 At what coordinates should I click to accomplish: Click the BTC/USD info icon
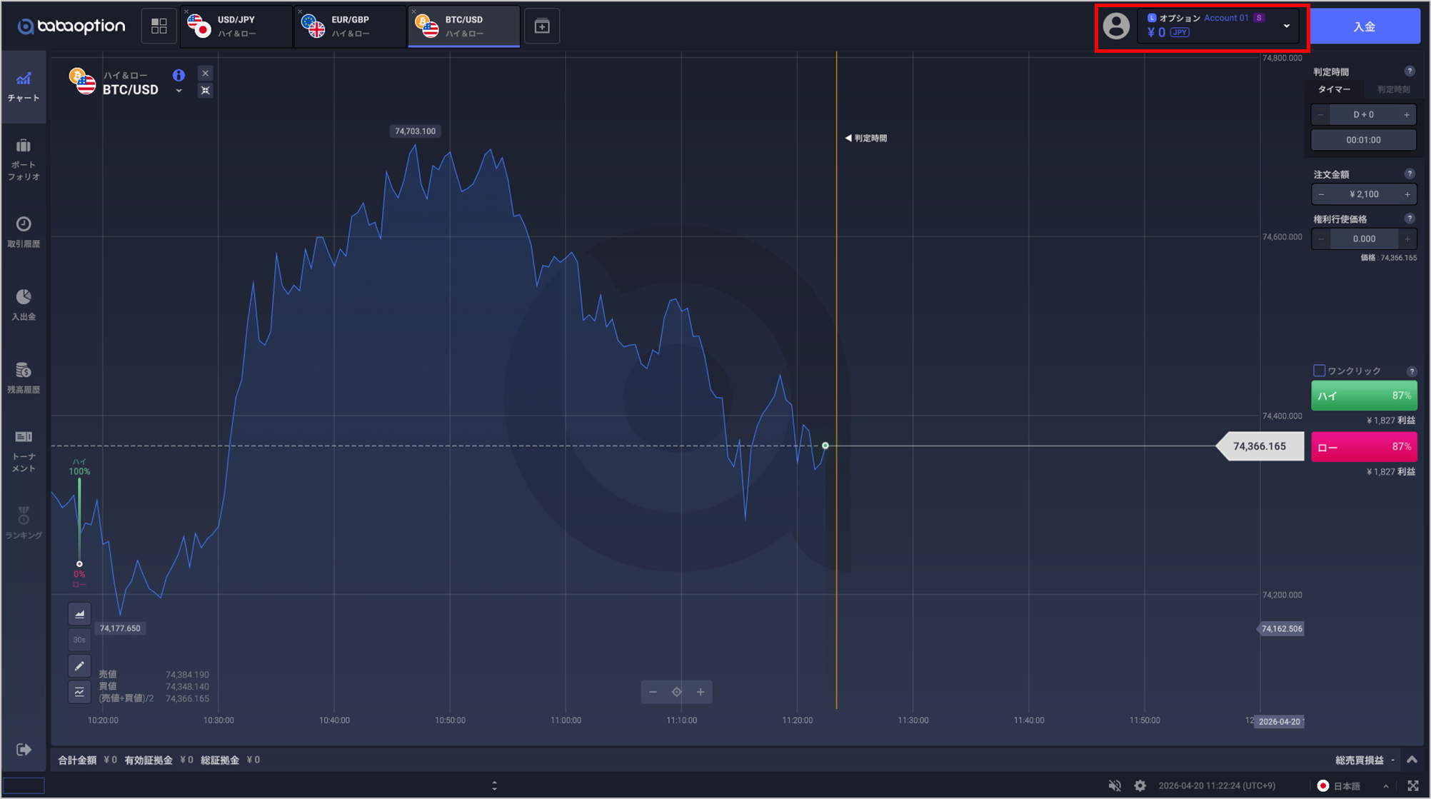[179, 75]
